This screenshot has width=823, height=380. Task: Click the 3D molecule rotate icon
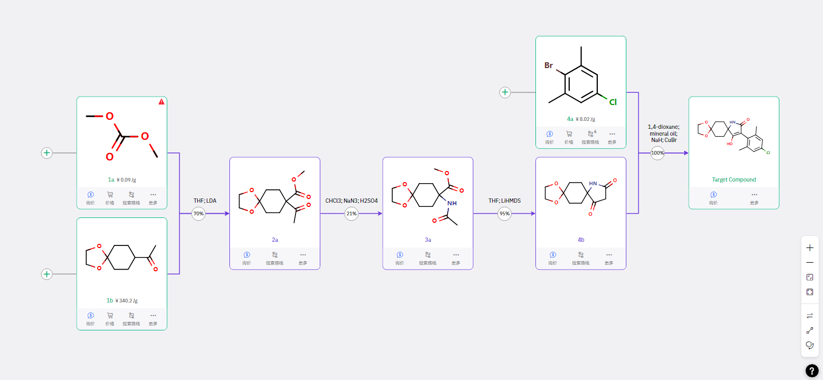coord(810,345)
